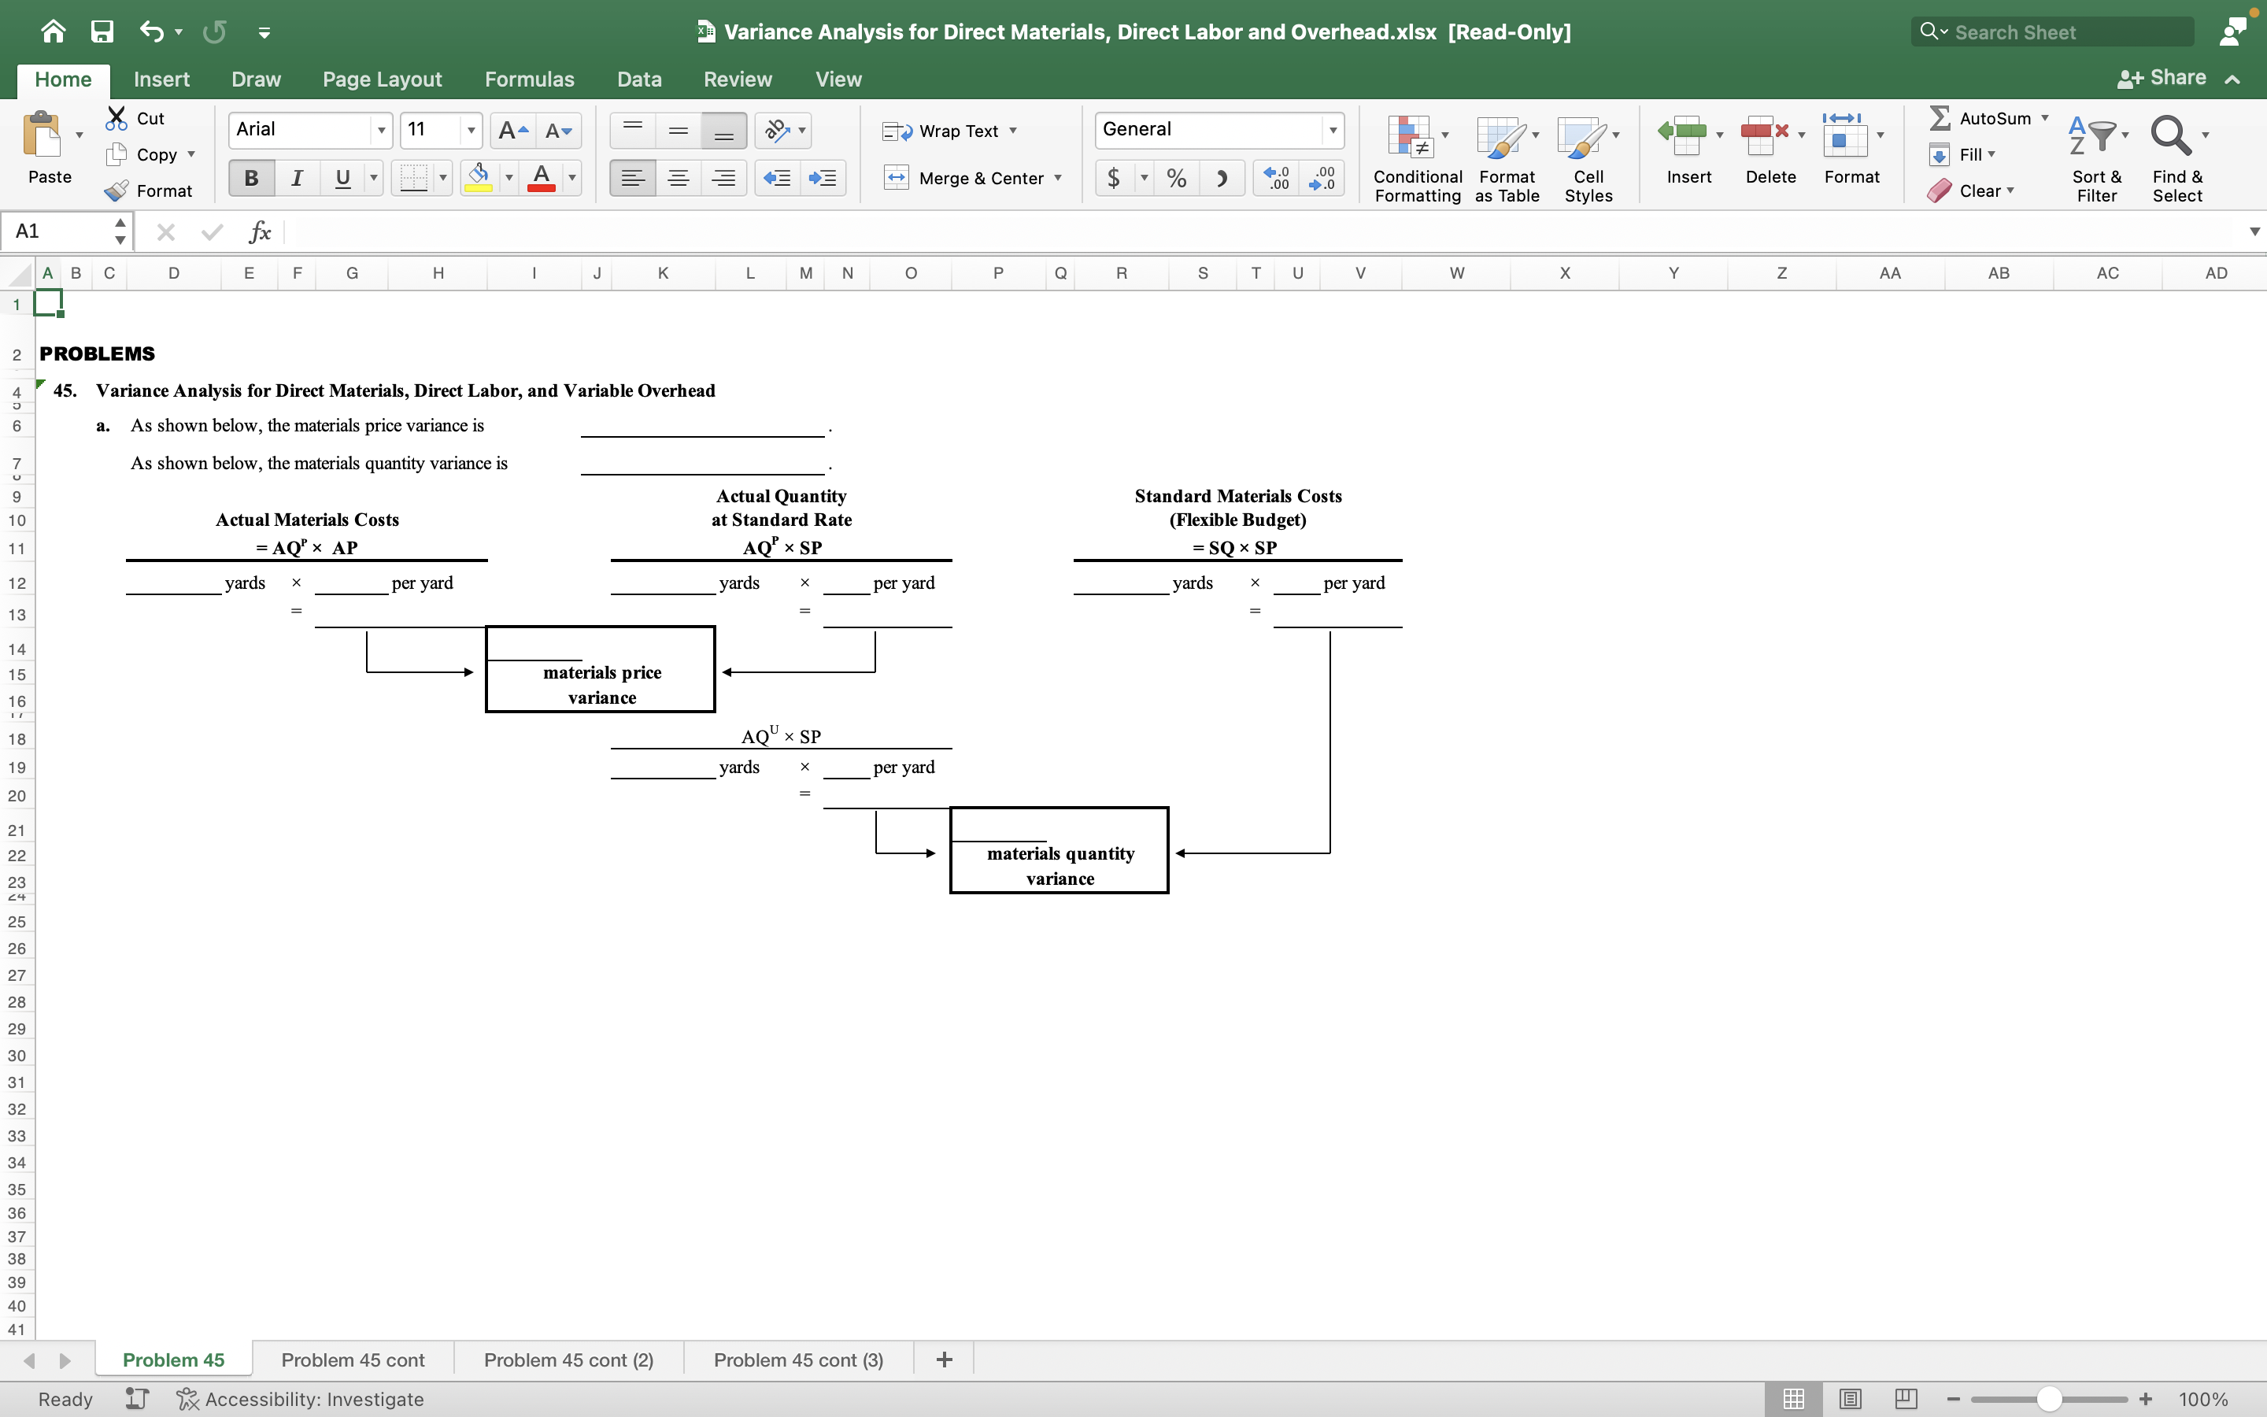Toggle center horizontal alignment

click(679, 178)
